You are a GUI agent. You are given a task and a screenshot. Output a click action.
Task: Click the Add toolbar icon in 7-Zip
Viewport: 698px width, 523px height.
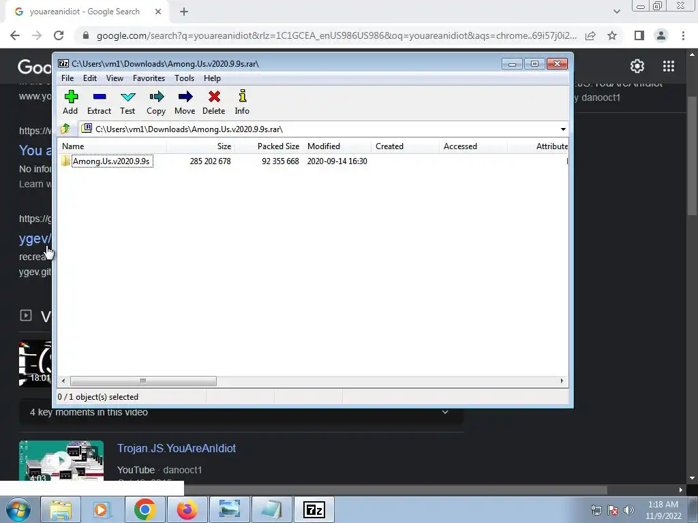(70, 102)
